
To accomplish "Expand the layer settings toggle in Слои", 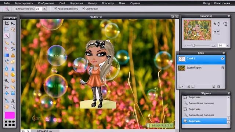I will (181, 87).
